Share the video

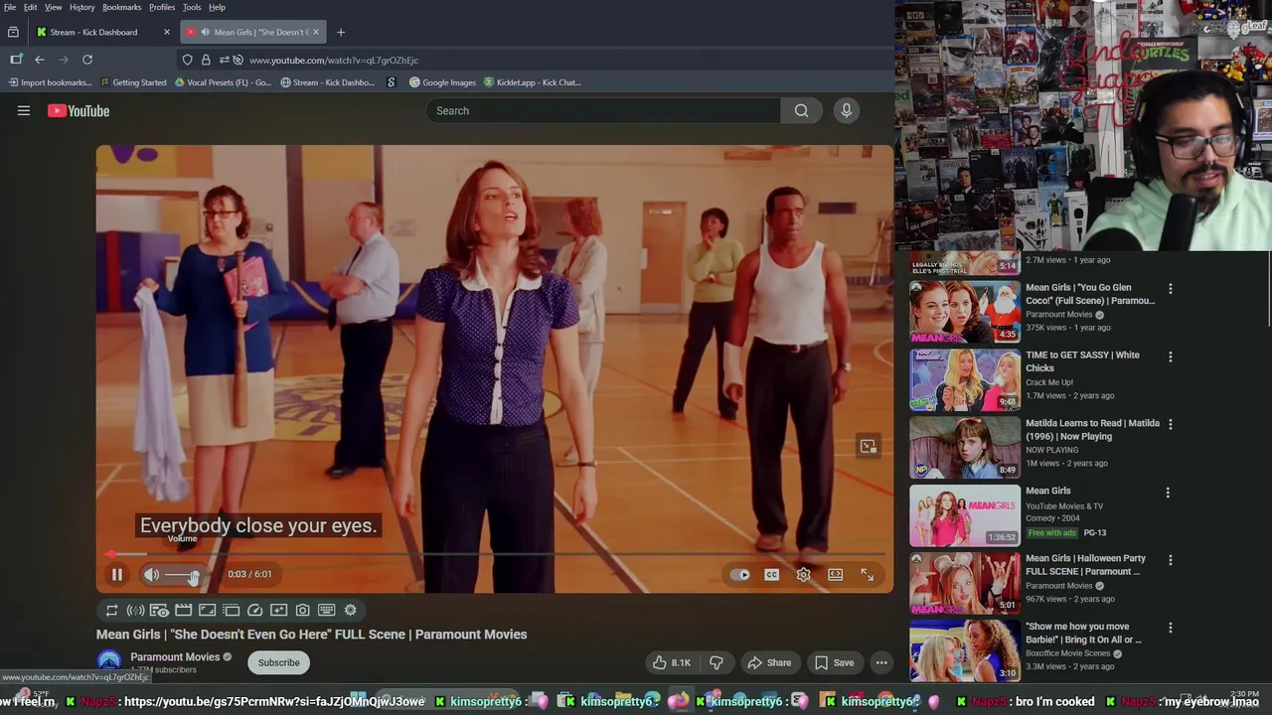coord(769,662)
